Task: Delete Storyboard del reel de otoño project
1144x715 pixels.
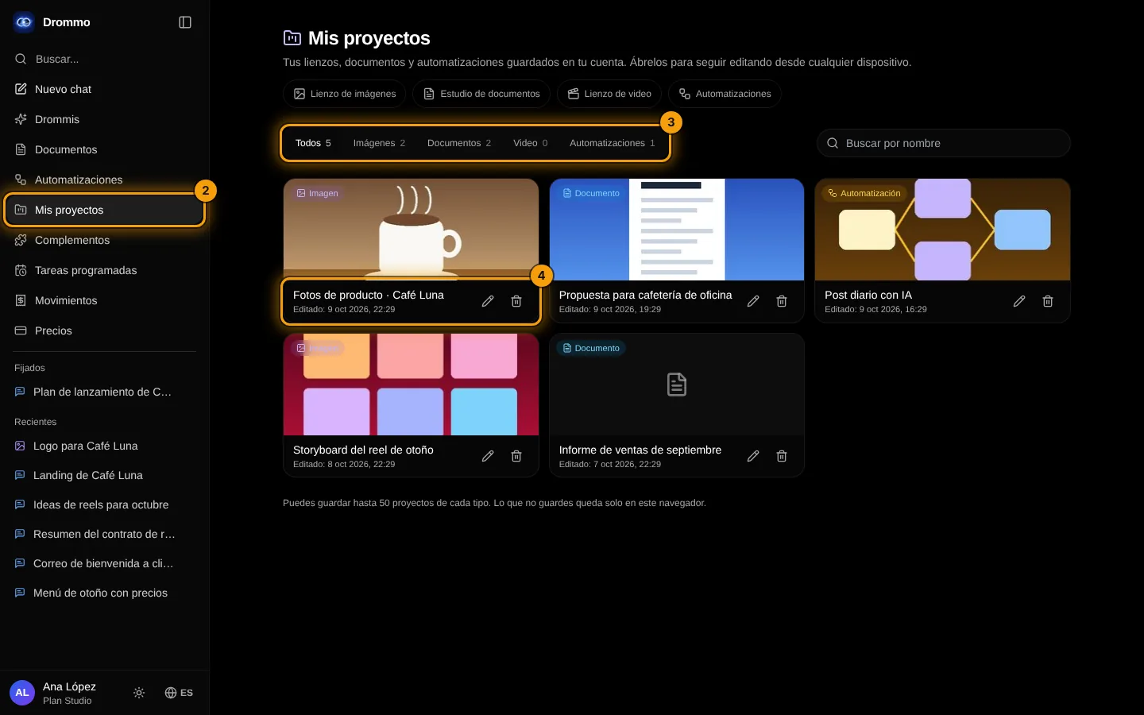Action: [x=516, y=456]
